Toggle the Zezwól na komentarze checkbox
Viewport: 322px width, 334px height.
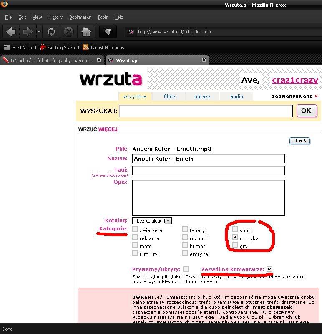[x=270, y=269]
